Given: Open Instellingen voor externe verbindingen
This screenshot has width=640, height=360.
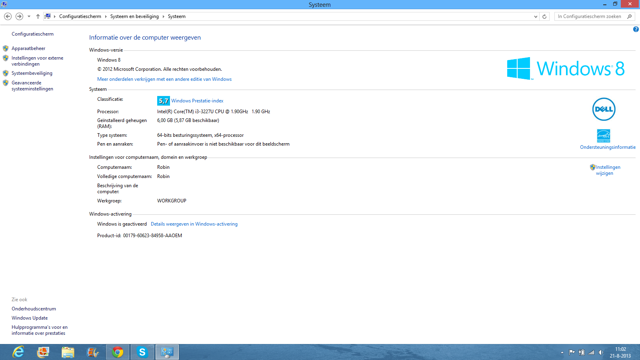Looking at the screenshot, I should pos(37,61).
